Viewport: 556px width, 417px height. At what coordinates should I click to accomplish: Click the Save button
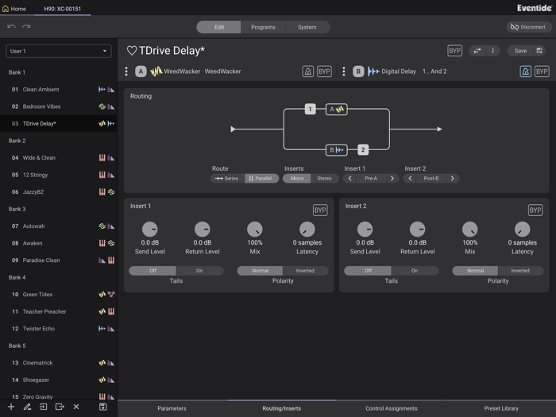coord(520,51)
